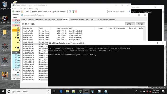Image resolution: width=167 pixels, height=94 pixels.
Task: Open Task View on the taskbar
Action: (x=54, y=91)
